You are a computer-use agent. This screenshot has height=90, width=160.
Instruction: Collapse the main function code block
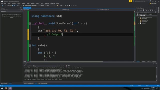pos(30,45)
